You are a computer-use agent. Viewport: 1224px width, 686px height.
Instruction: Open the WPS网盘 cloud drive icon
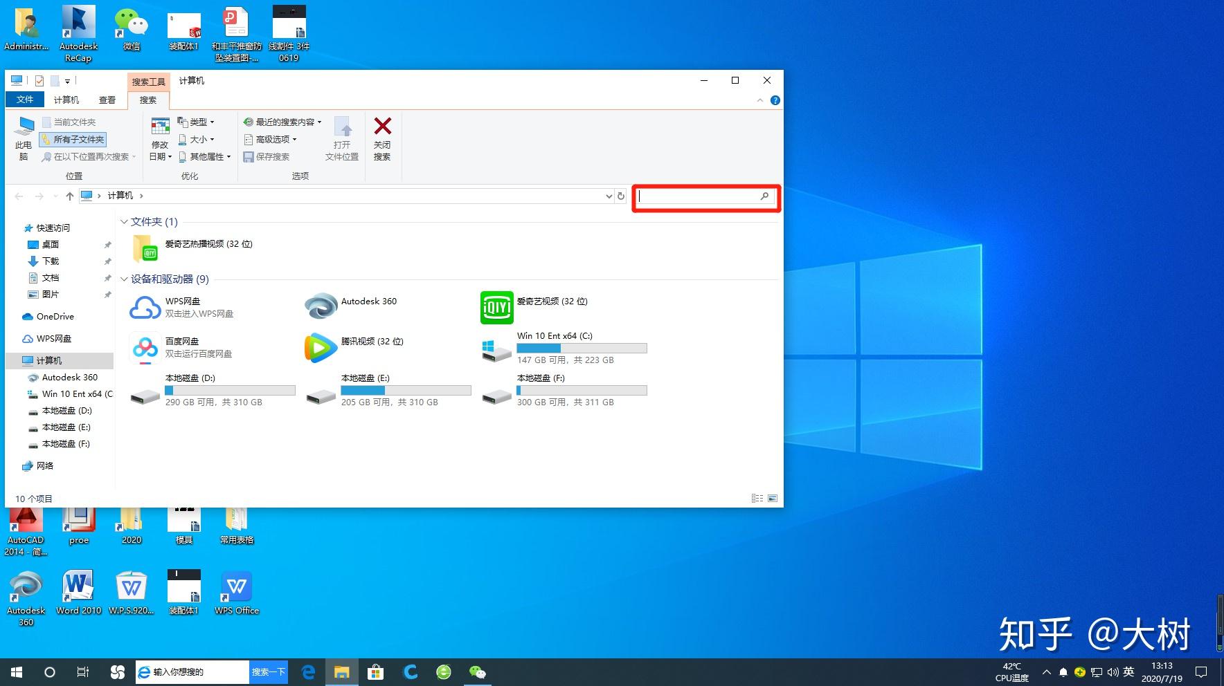(145, 307)
